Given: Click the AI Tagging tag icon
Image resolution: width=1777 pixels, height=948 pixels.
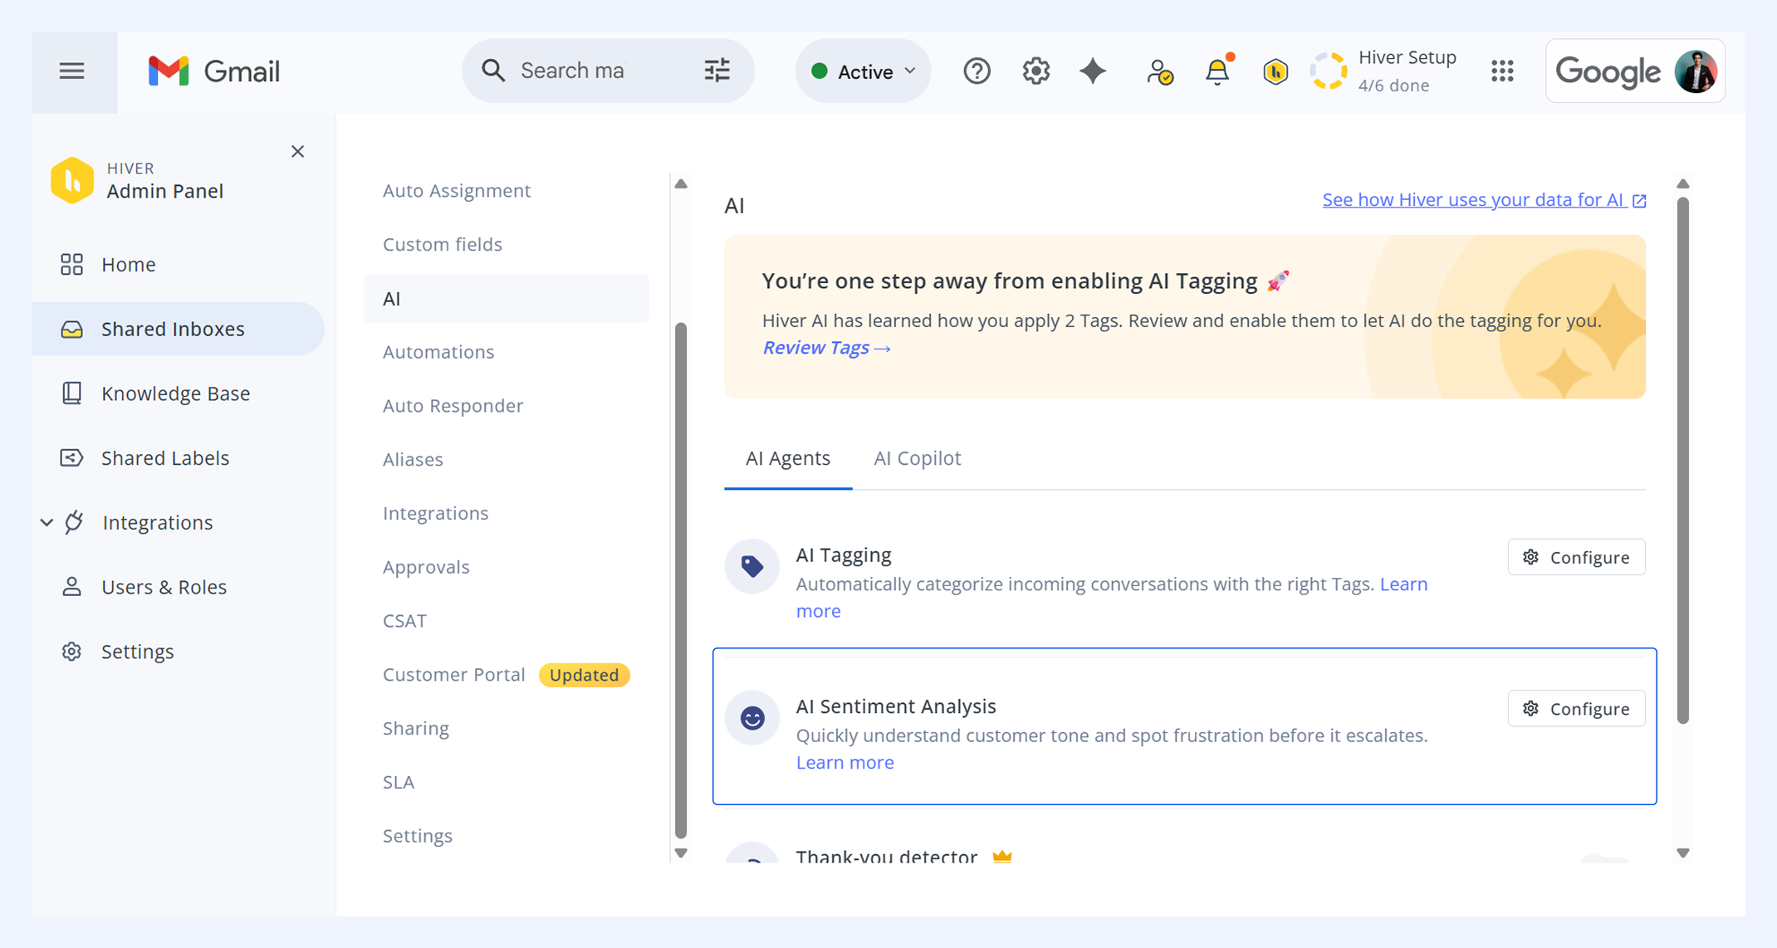Looking at the screenshot, I should coord(752,566).
